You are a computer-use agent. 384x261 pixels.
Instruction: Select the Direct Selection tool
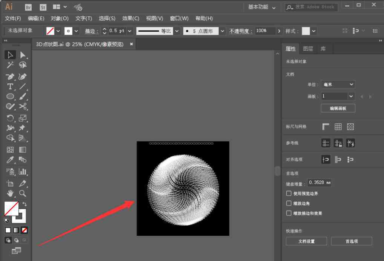[x=23, y=55]
